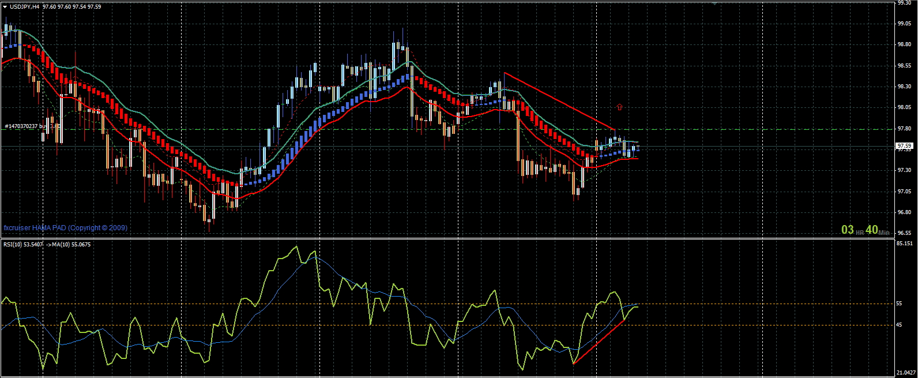The width and height of the screenshot is (918, 378).
Task: Click the 99.05 price scale label
Action: pos(904,24)
